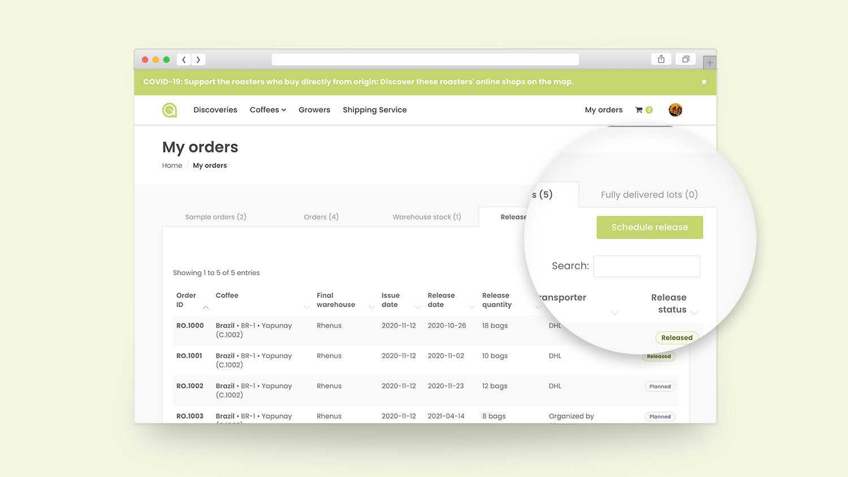Click the Release quantity column header
This screenshot has height=477, width=848.
tap(497, 300)
